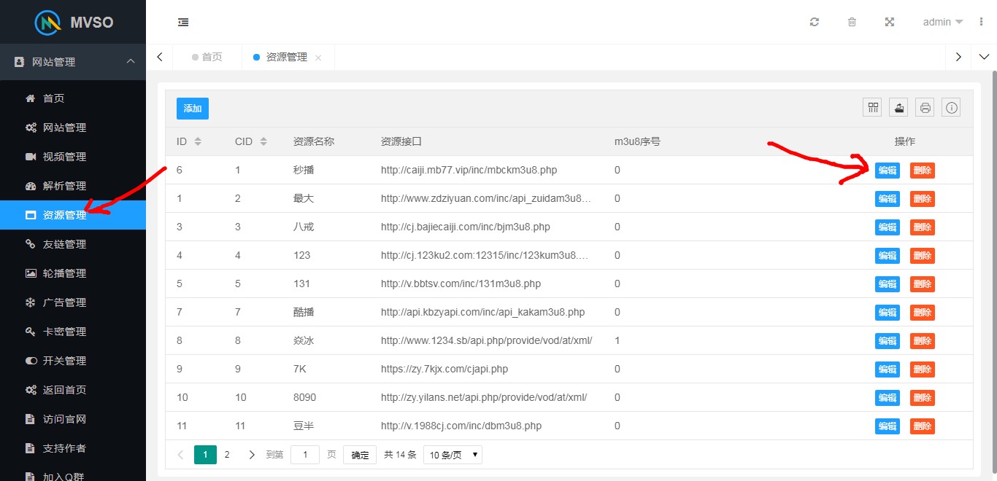Image resolution: width=997 pixels, height=481 pixels.
Task: Click the vertical dots more-options icon
Action: [x=981, y=22]
